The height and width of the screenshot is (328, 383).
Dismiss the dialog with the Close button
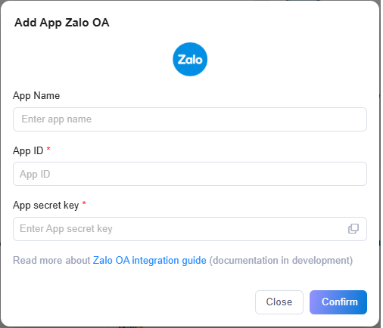(x=279, y=302)
